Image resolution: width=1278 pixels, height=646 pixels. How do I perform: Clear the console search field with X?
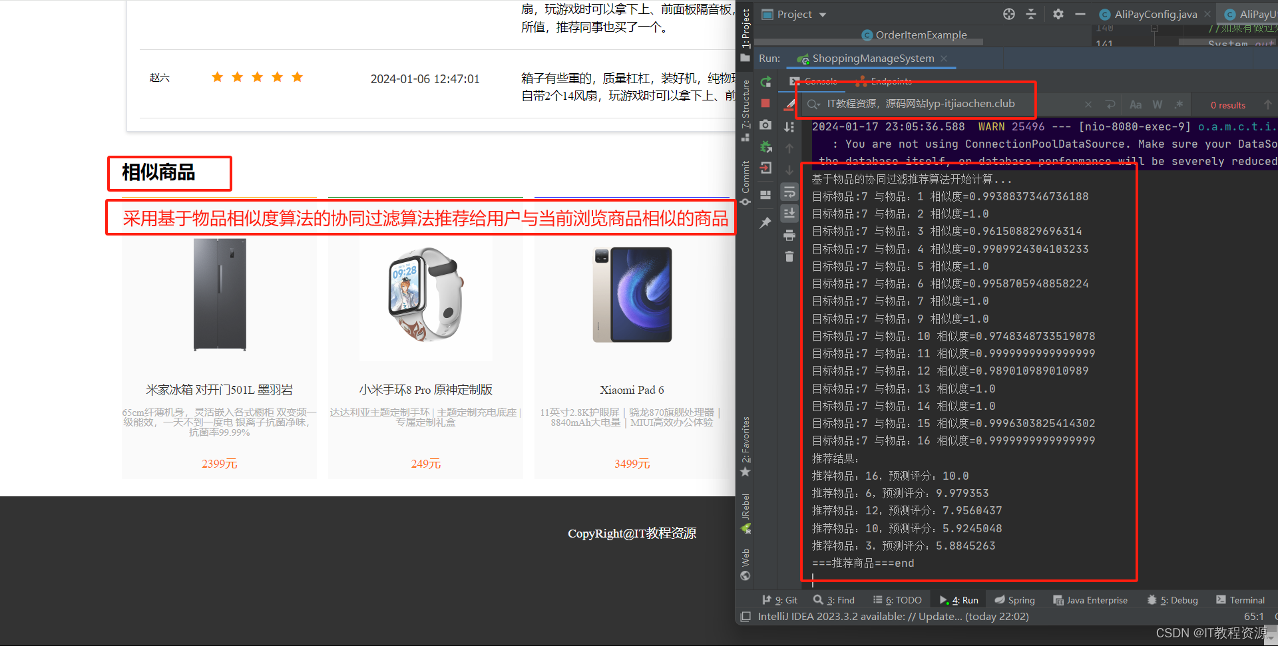1088,104
